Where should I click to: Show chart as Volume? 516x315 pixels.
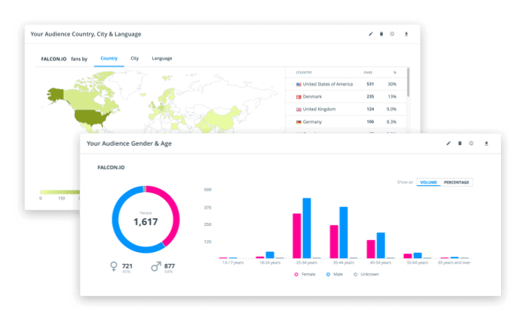[x=428, y=182]
